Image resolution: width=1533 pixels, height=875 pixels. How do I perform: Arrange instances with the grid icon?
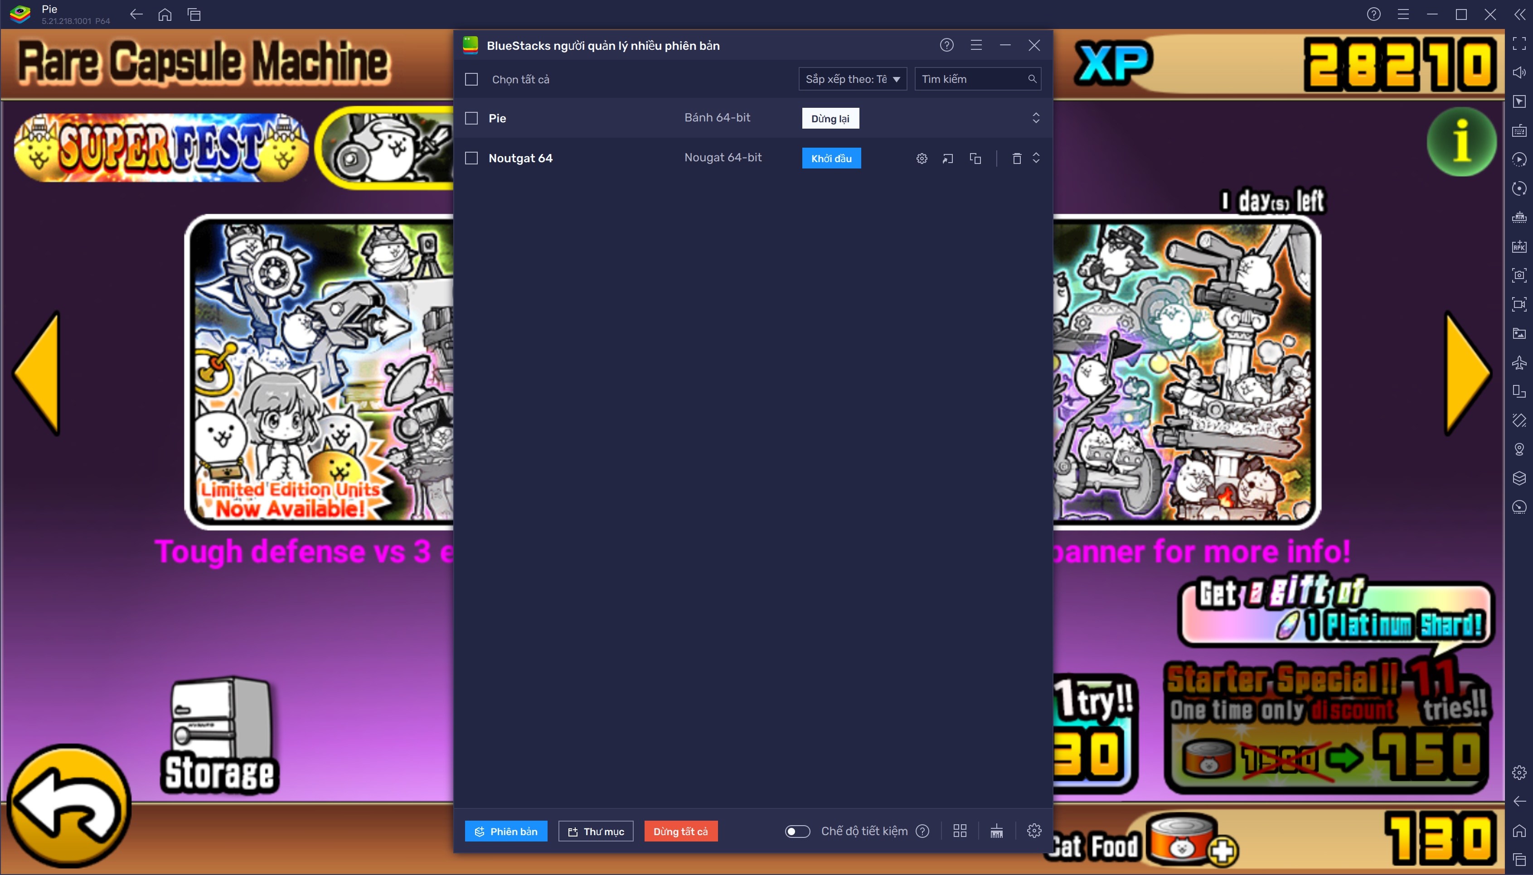tap(960, 831)
